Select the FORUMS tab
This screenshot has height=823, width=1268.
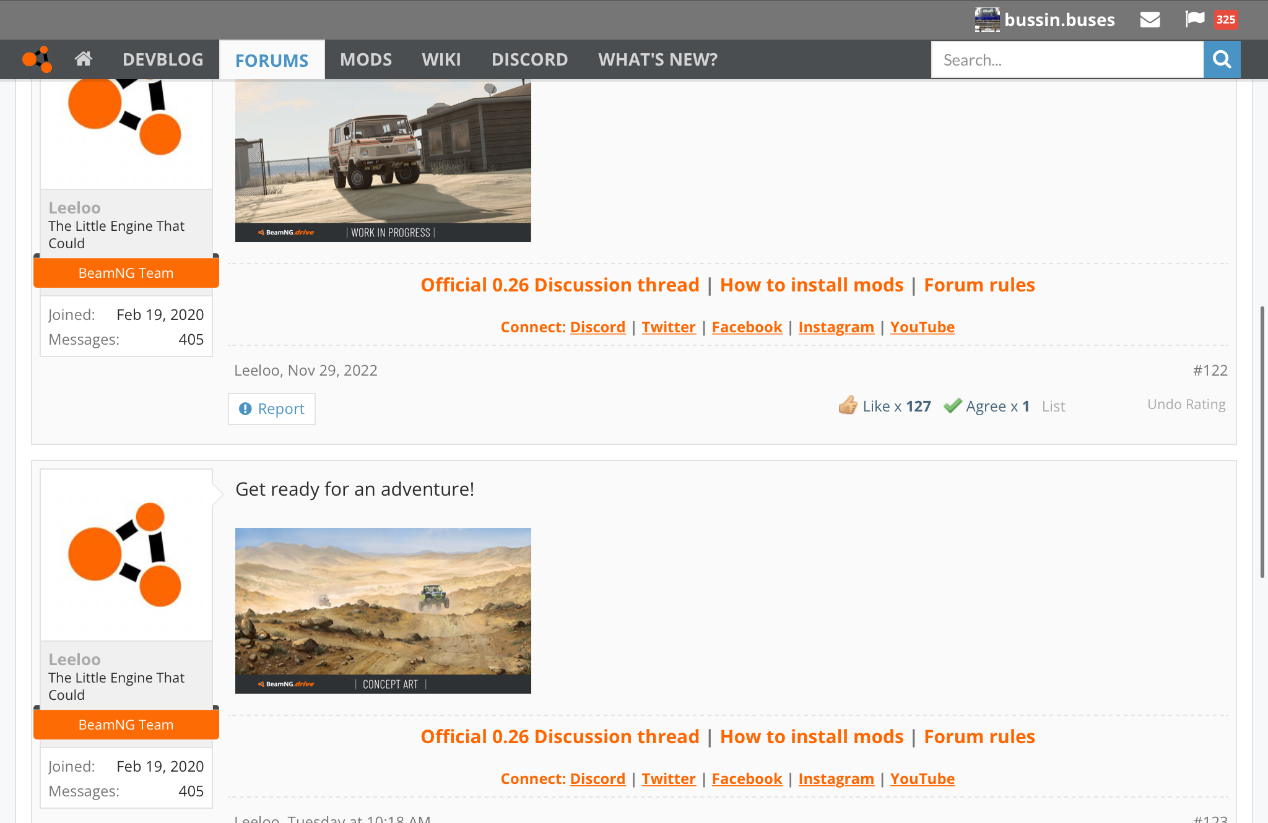pyautogui.click(x=272, y=60)
